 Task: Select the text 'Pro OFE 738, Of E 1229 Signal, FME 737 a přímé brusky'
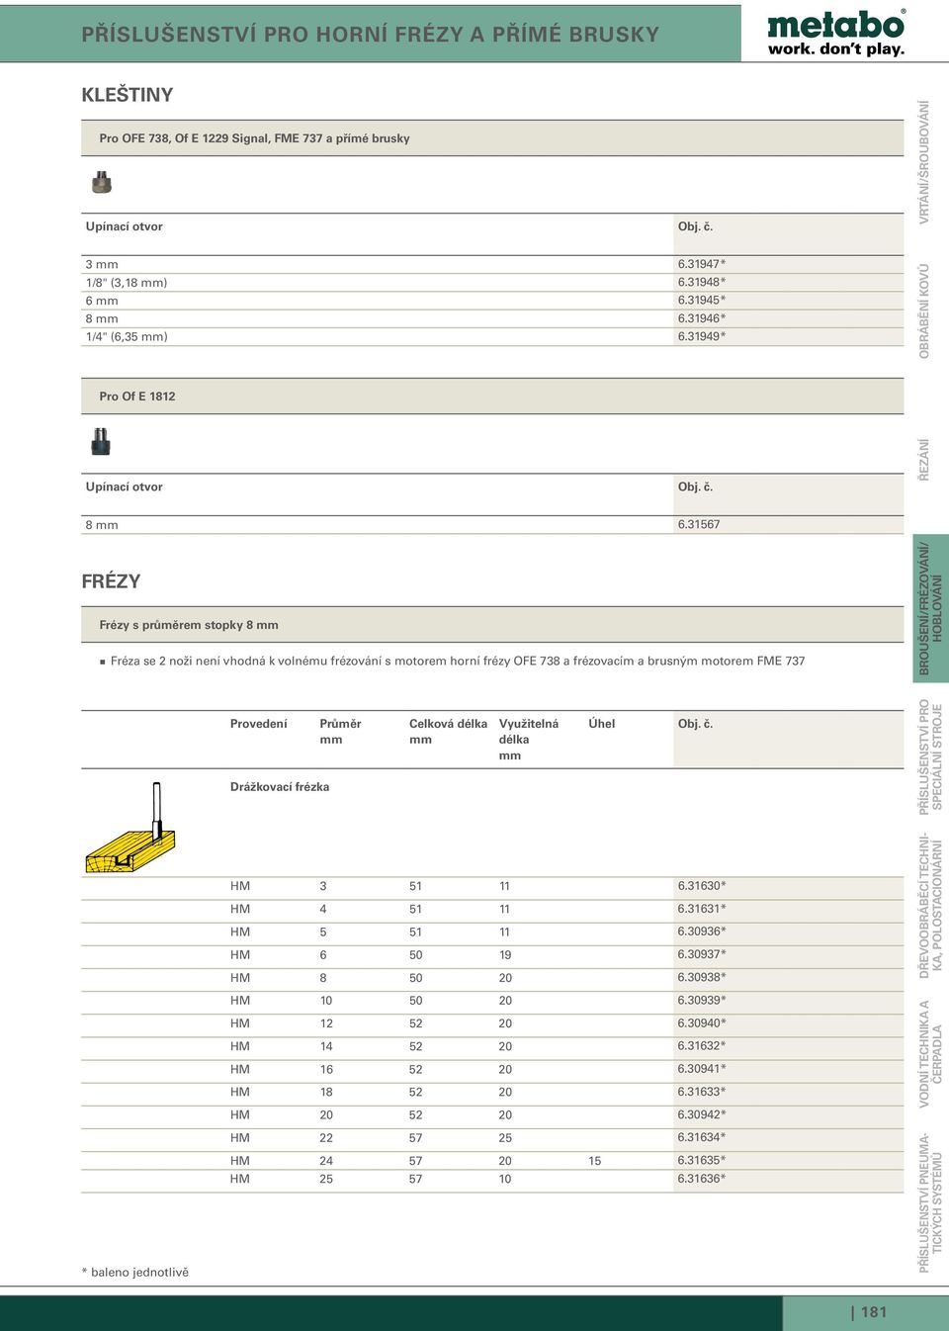pos(254,138)
